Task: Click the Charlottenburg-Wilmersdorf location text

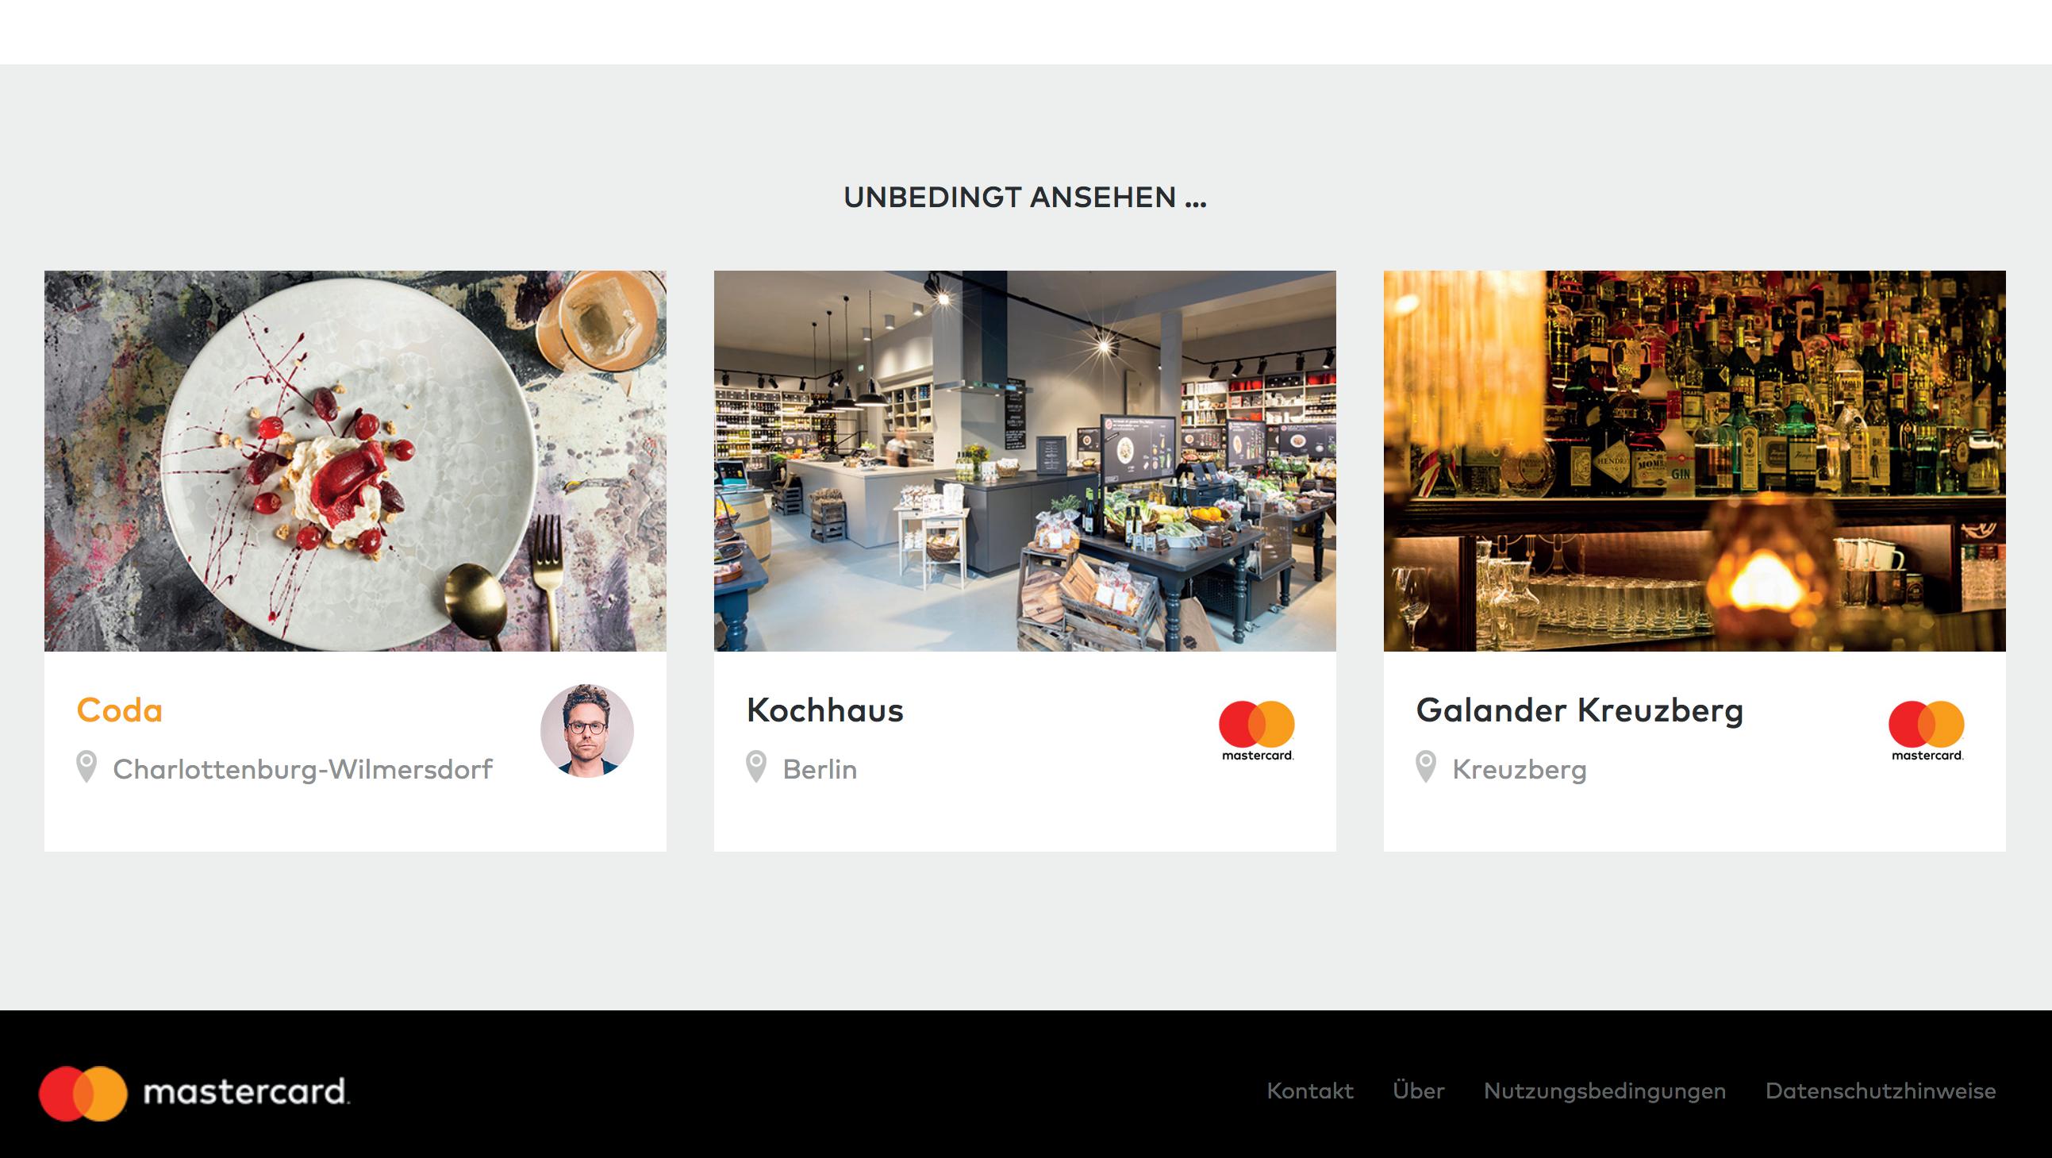Action: click(x=302, y=769)
